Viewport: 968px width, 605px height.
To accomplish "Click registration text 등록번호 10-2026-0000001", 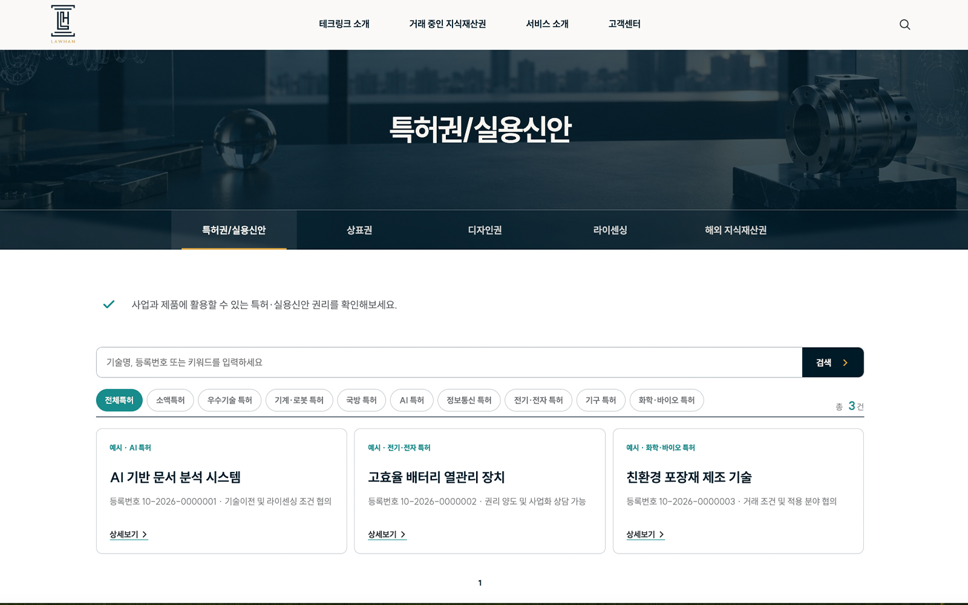I will pyautogui.click(x=163, y=502).
